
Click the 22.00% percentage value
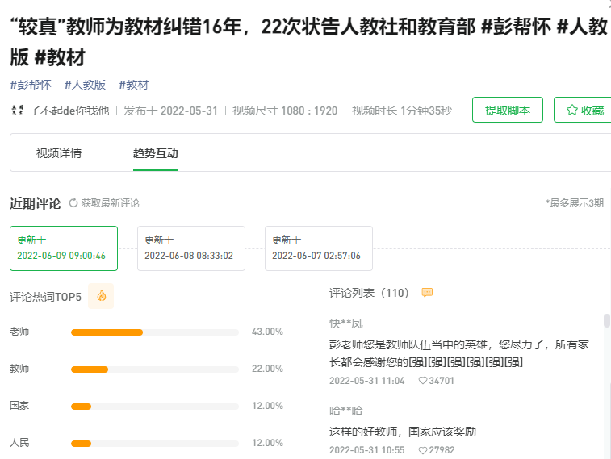267,369
